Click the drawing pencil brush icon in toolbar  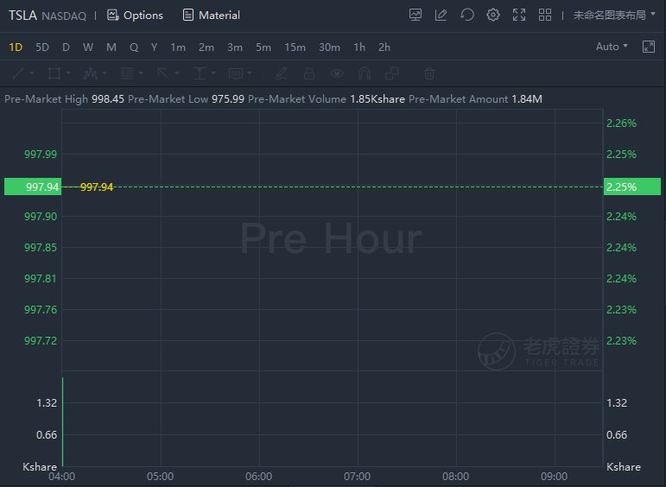(282, 73)
